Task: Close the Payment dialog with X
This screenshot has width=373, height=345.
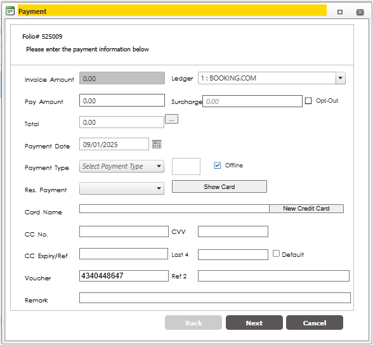Action: 360,12
